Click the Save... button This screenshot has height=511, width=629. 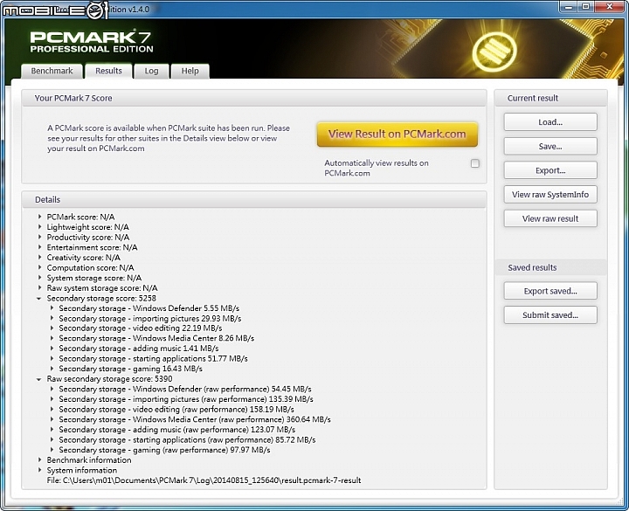550,147
